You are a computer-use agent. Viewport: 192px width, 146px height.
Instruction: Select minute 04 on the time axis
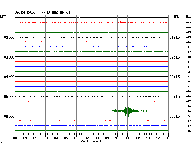pyautogui.click(x=56, y=138)
